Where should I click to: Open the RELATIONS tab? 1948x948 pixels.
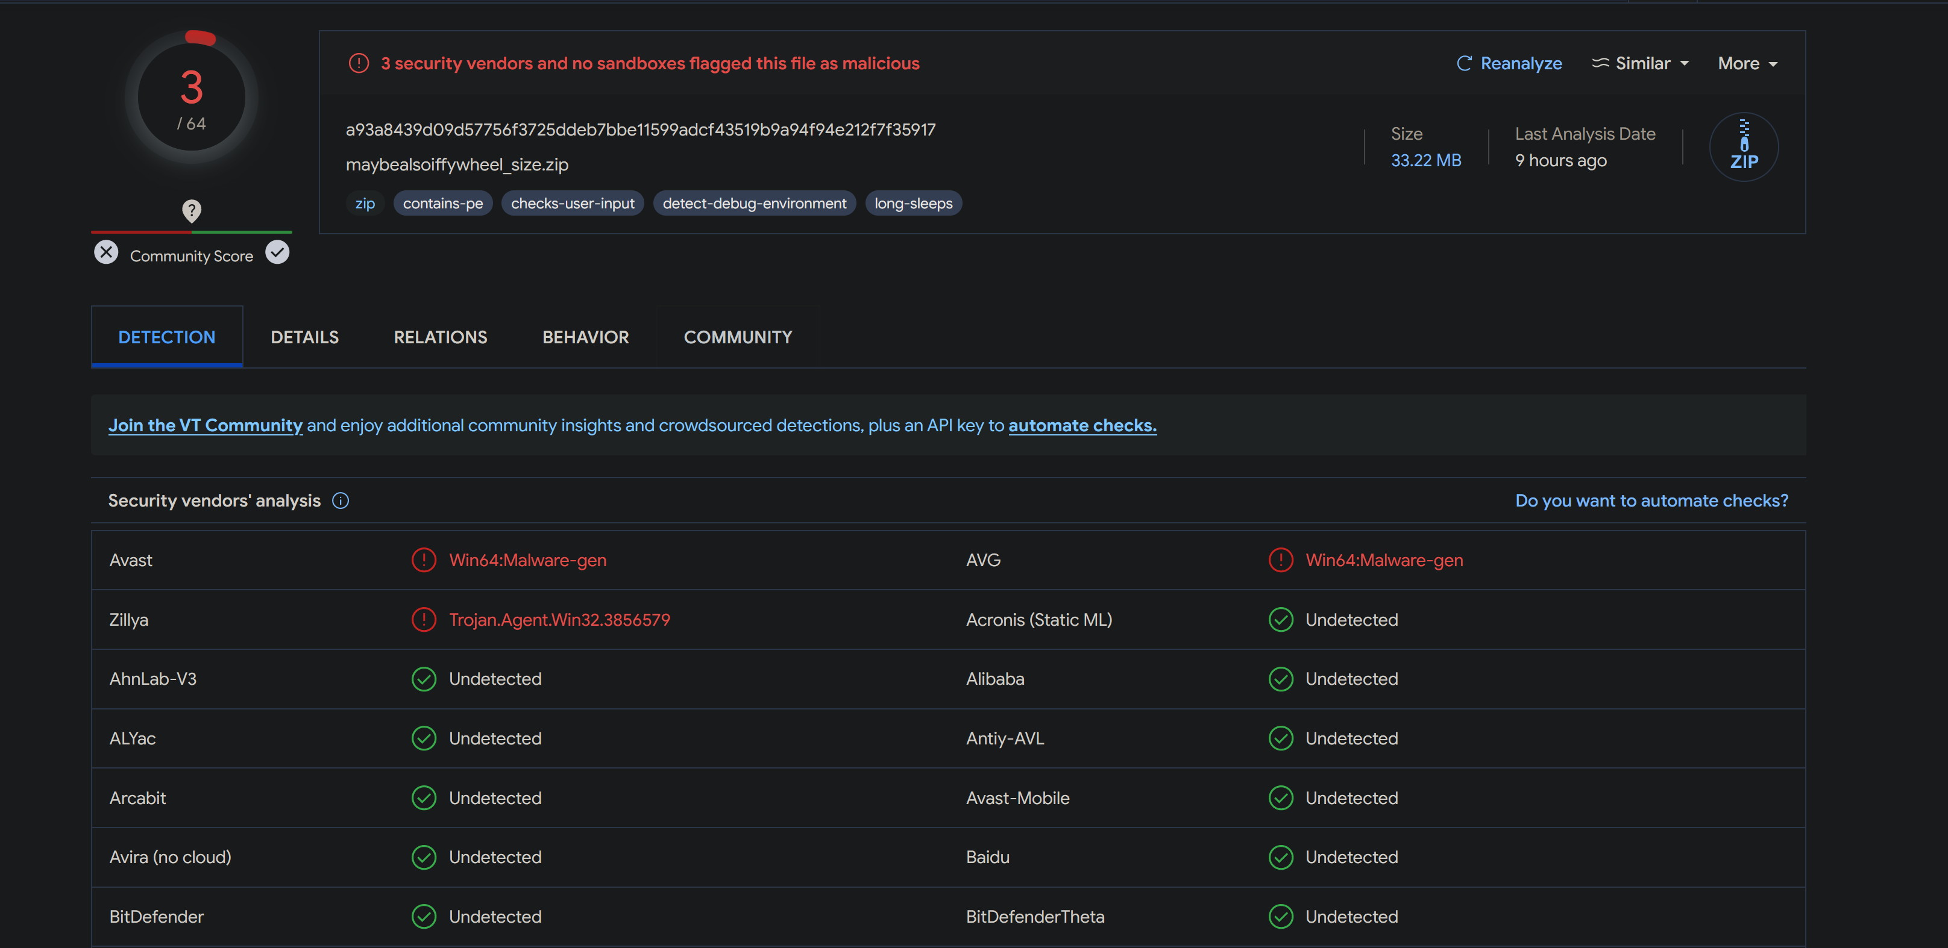(440, 337)
